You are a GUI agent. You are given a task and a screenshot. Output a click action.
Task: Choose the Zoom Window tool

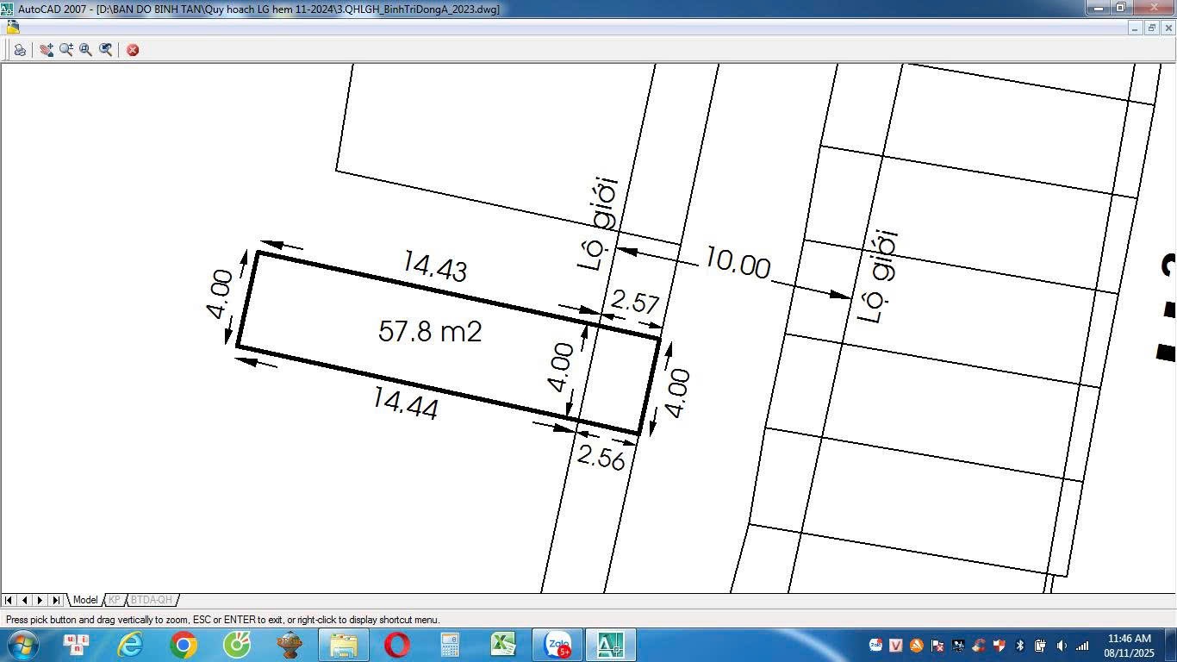click(86, 50)
